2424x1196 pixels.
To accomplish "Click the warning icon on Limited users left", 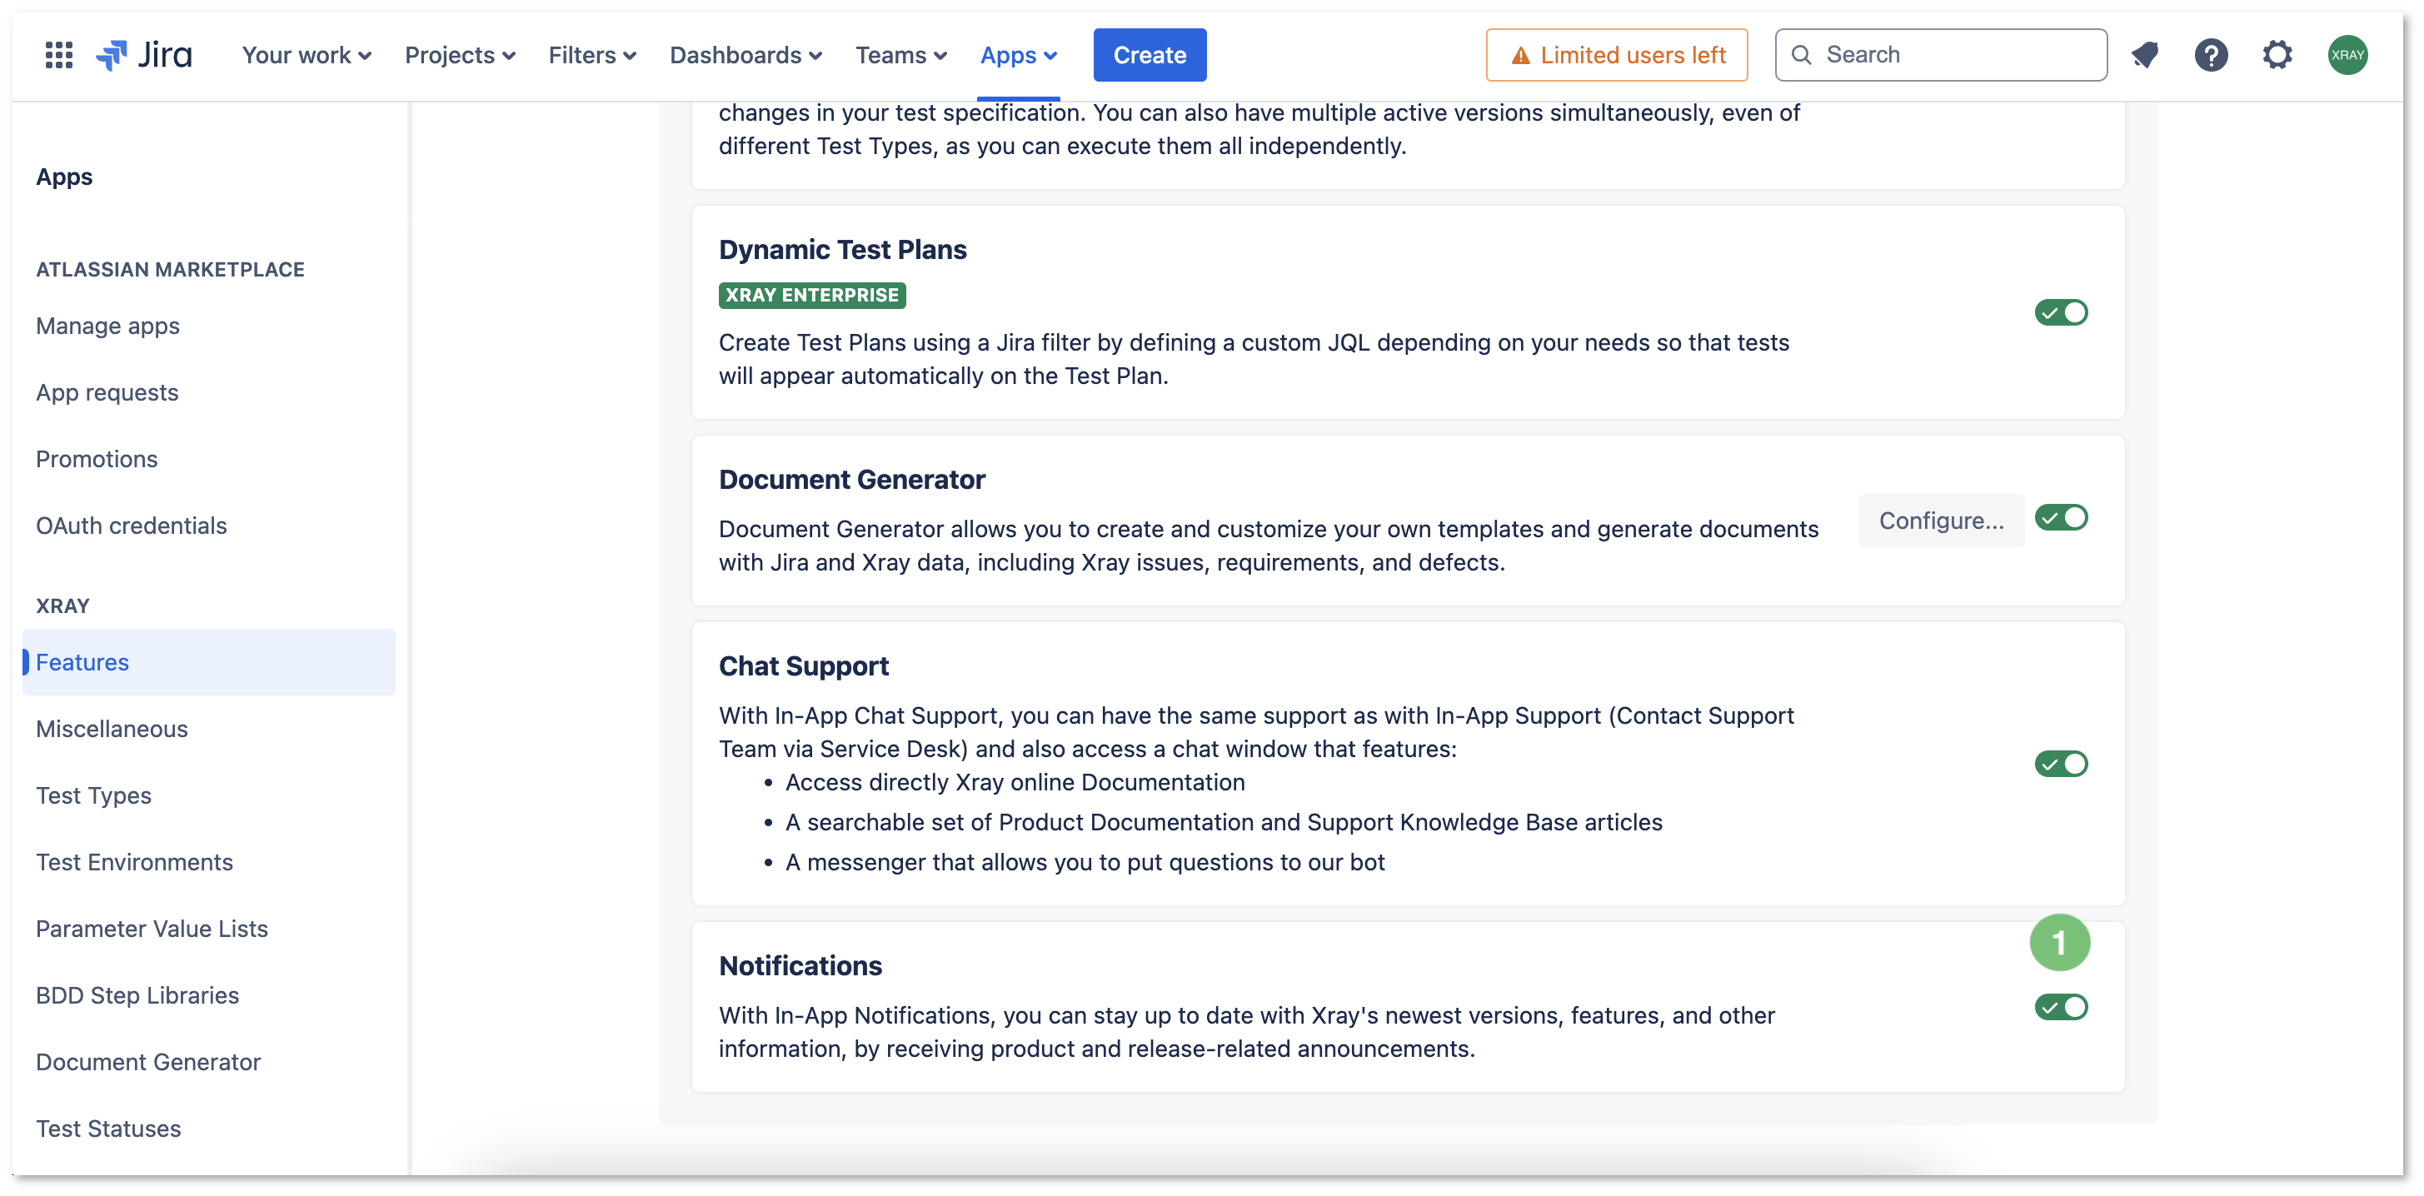I will [x=1519, y=56].
